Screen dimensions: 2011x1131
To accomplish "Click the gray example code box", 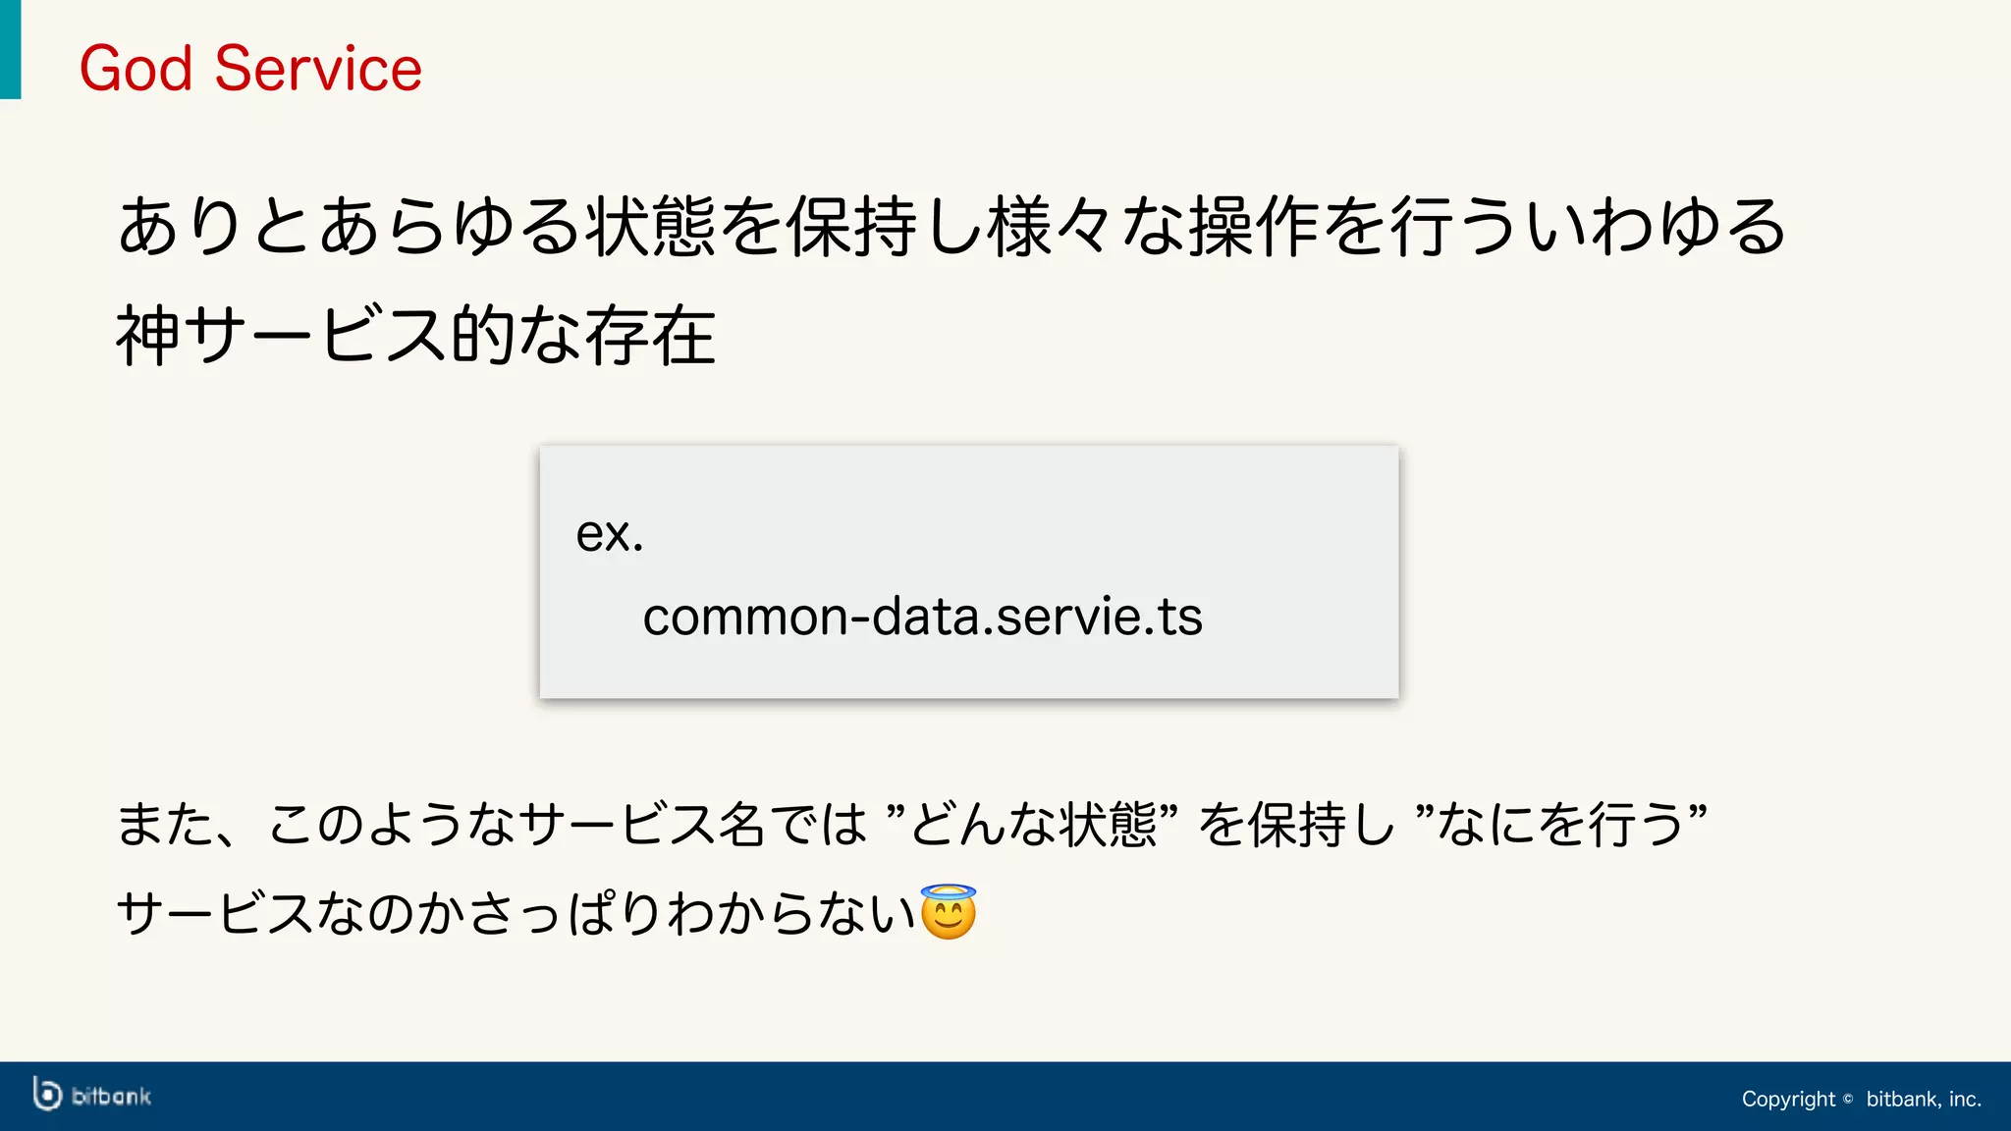I will (x=969, y=571).
